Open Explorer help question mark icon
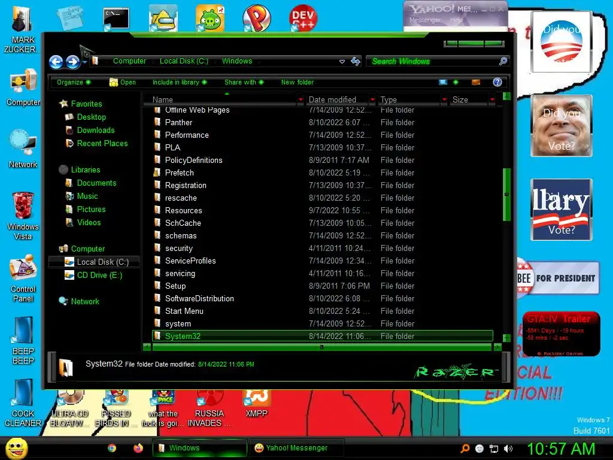613x460 pixels. click(497, 82)
